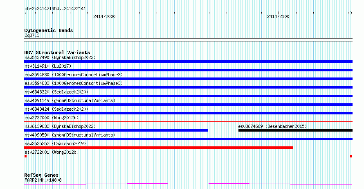Click the Cytogenetic Bands track title
The image size is (364, 189).
[49, 30]
